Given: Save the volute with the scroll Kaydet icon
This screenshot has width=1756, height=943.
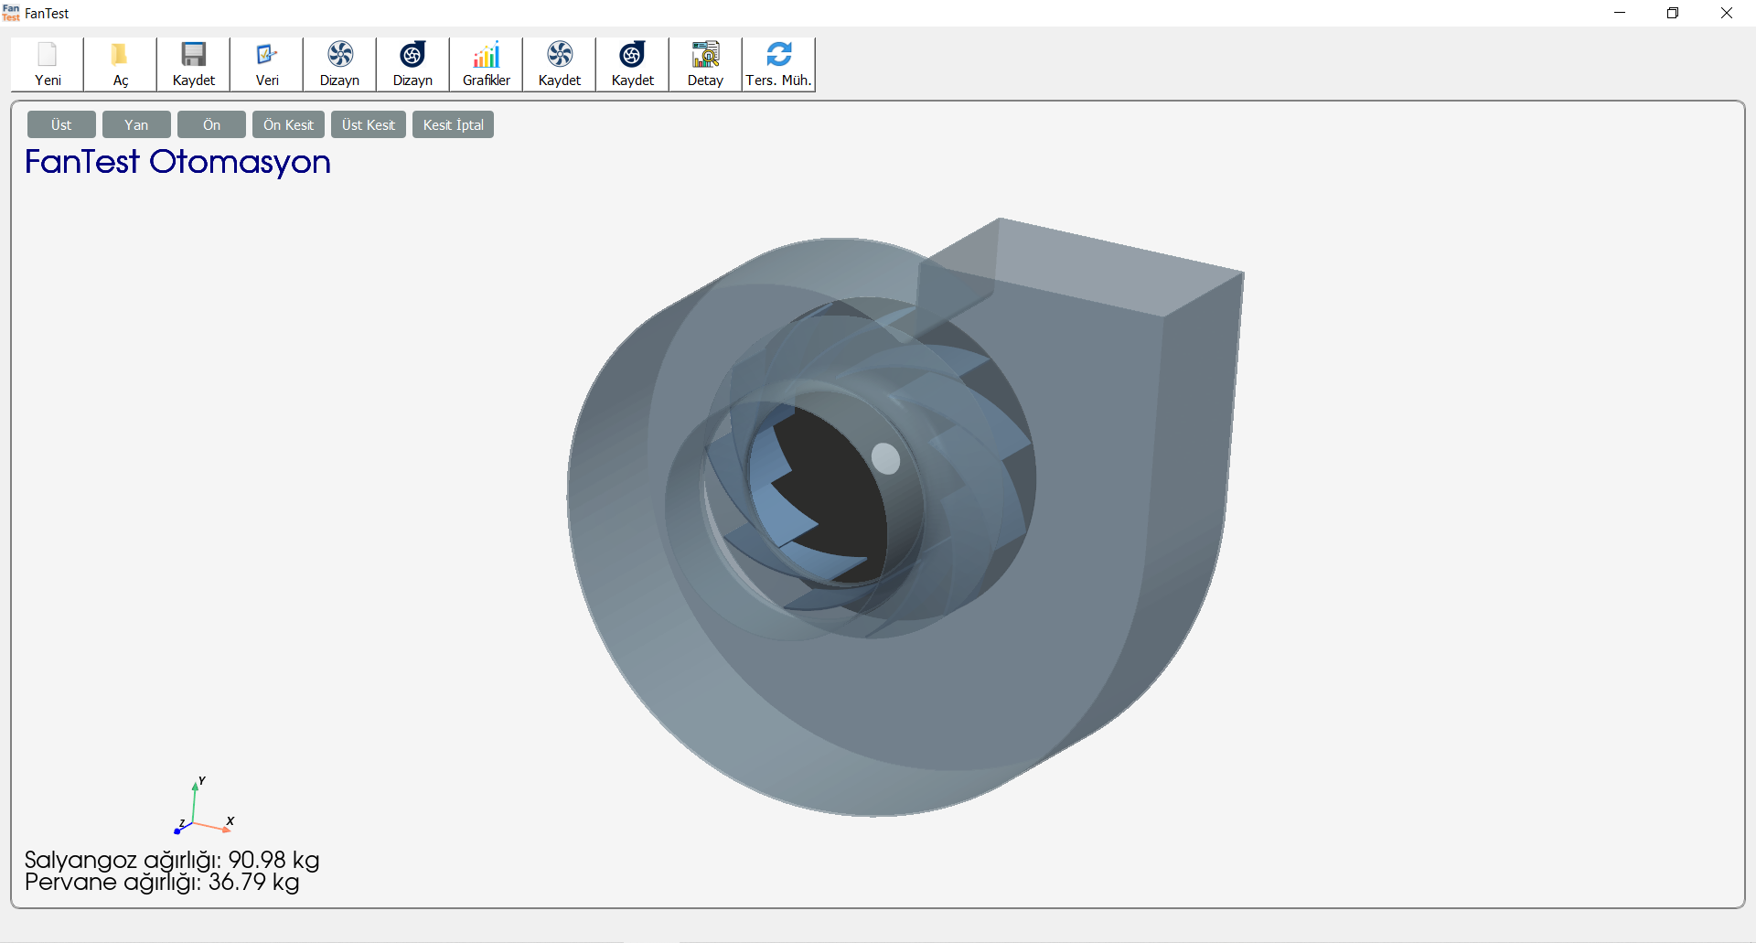Looking at the screenshot, I should [x=632, y=64].
